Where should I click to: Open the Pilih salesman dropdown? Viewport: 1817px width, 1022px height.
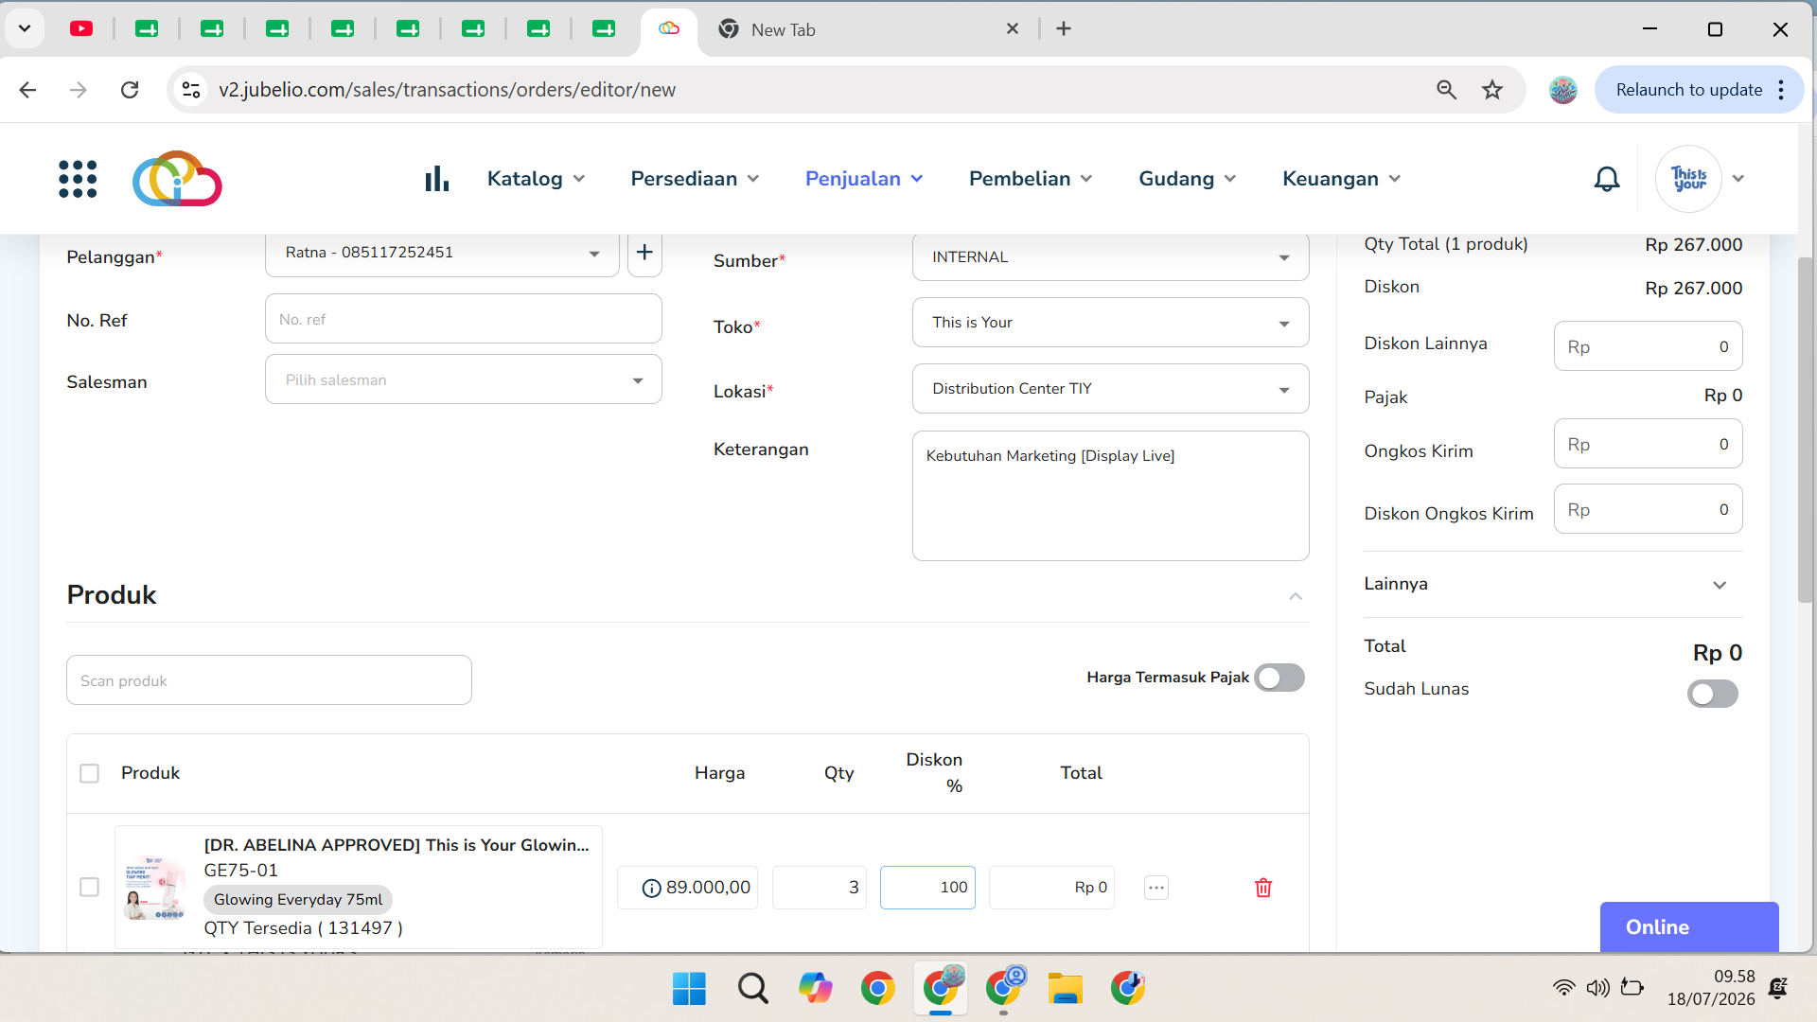(x=463, y=379)
